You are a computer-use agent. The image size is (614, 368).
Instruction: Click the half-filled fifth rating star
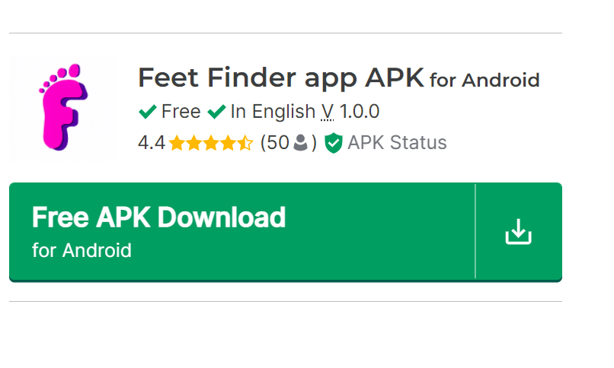coord(244,143)
